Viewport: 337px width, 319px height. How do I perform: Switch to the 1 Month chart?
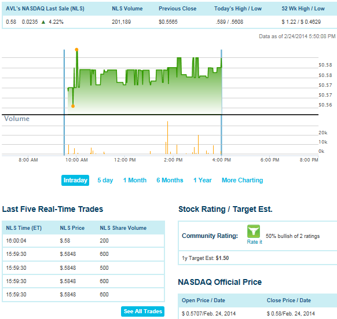(x=135, y=180)
